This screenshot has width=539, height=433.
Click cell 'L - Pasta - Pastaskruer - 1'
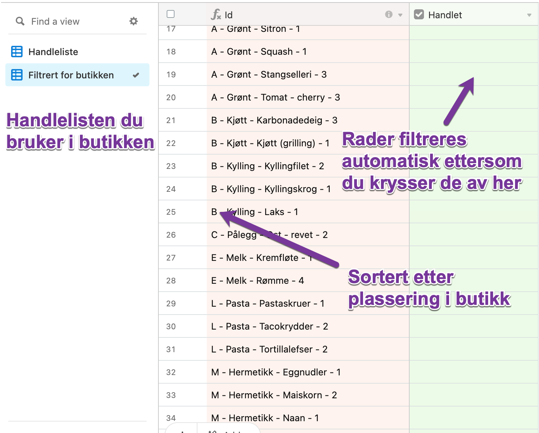pos(308,303)
